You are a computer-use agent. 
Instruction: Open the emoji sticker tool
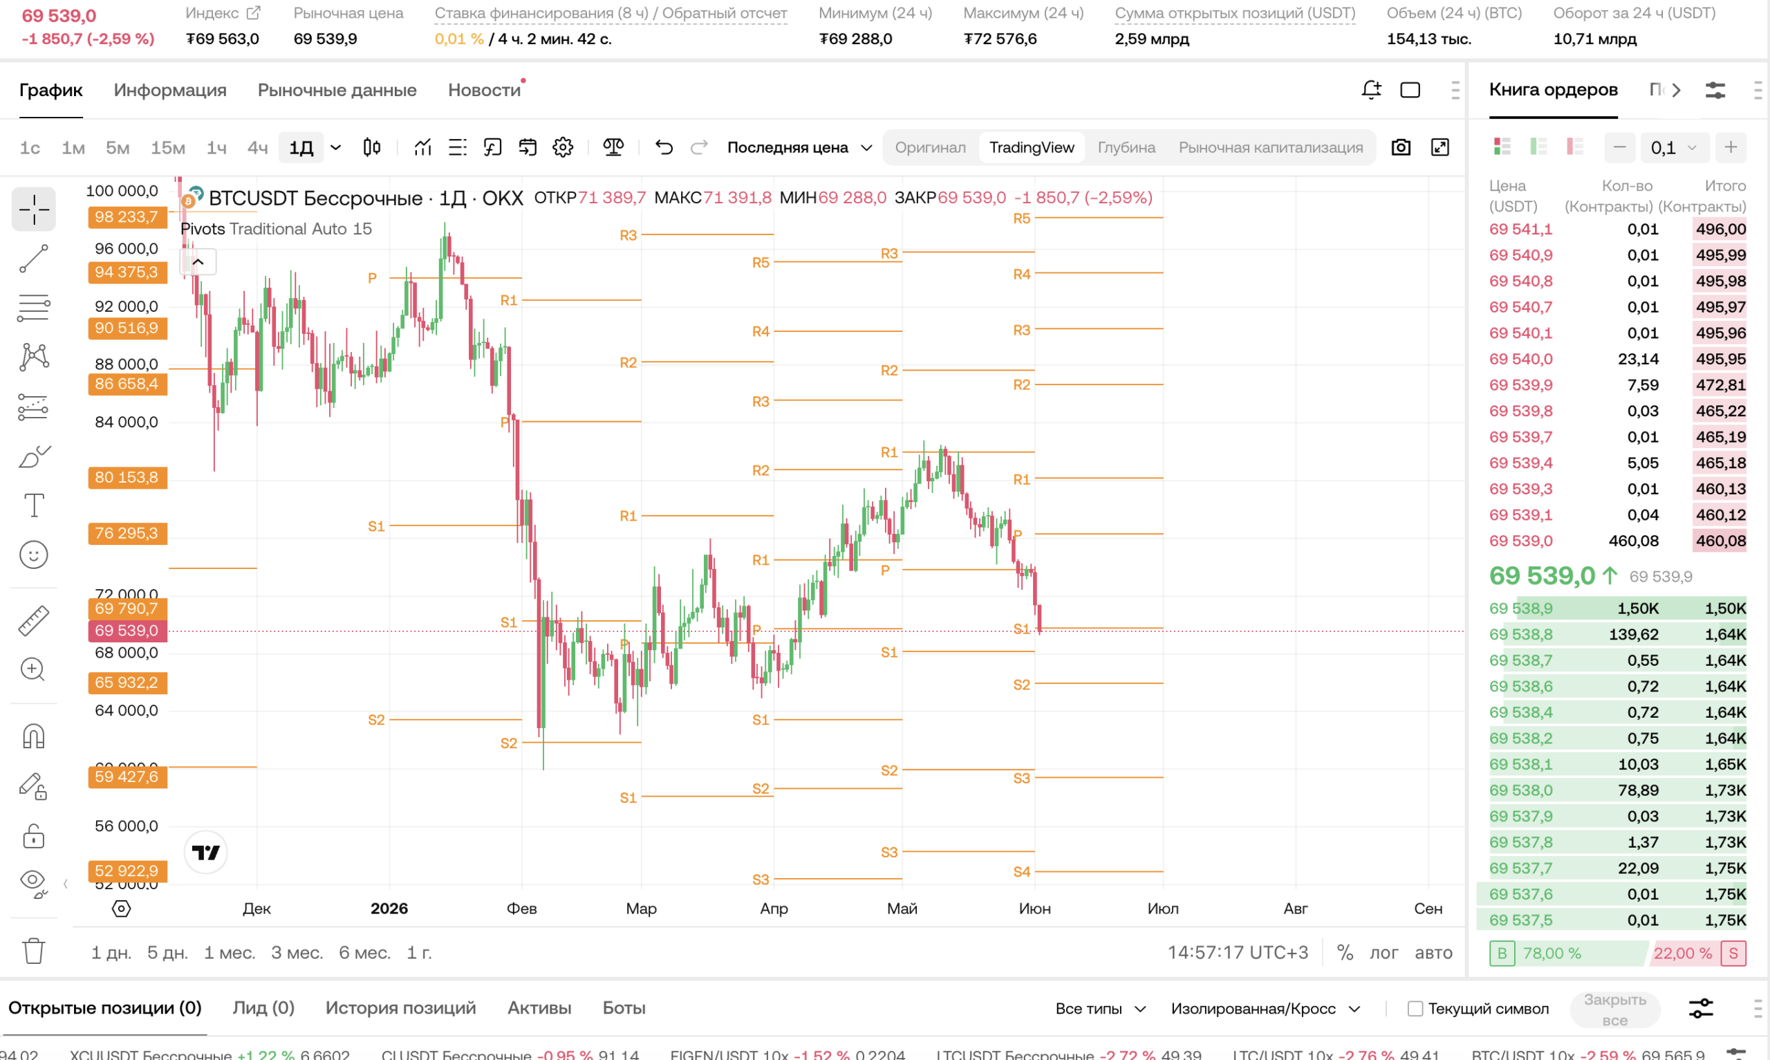(34, 555)
